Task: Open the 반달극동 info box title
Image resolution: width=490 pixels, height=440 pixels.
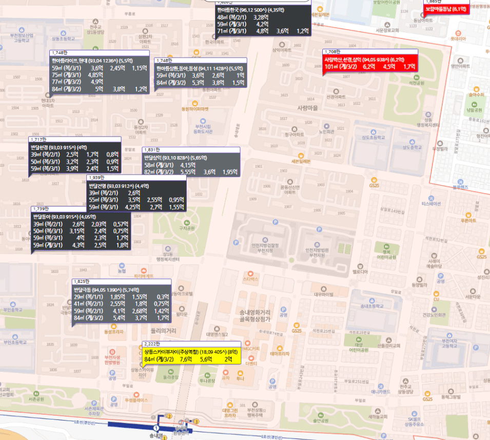Action: click(106, 290)
